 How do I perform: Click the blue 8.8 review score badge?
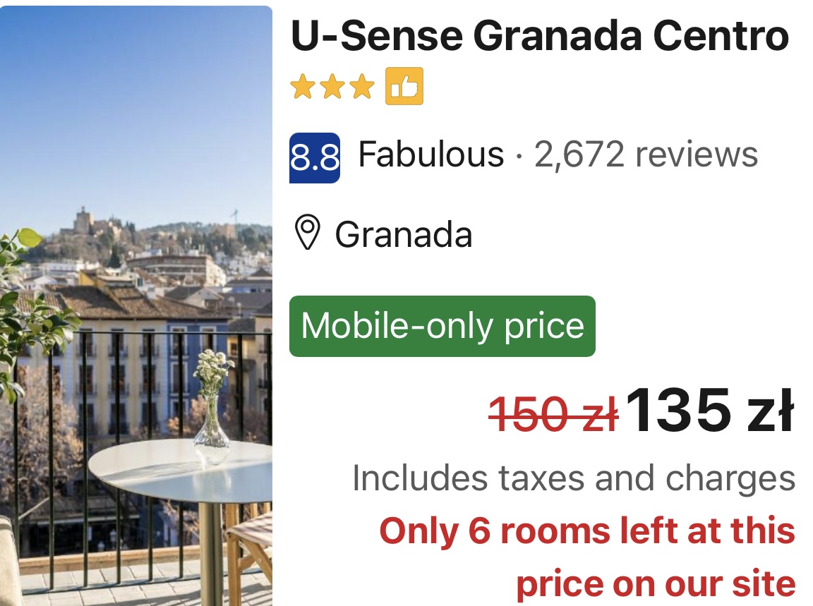pyautogui.click(x=315, y=157)
